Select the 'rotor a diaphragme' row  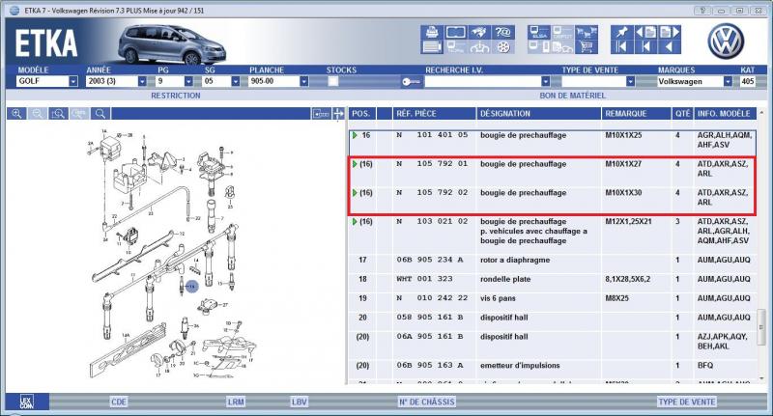(x=552, y=260)
